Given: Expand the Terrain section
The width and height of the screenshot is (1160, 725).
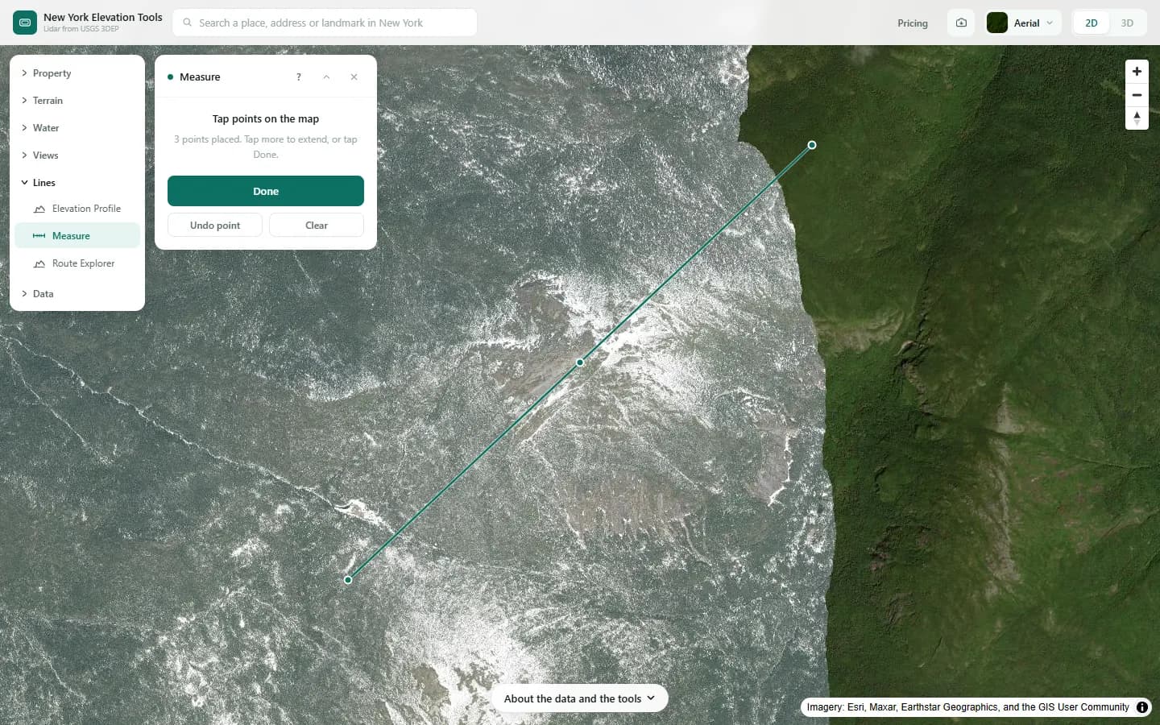Looking at the screenshot, I should coord(77,101).
